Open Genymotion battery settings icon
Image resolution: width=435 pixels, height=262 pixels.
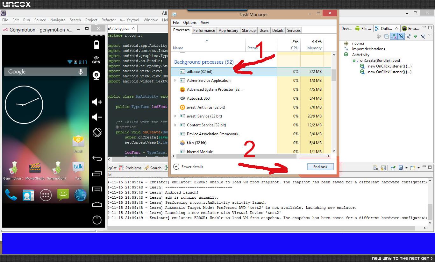click(96, 45)
